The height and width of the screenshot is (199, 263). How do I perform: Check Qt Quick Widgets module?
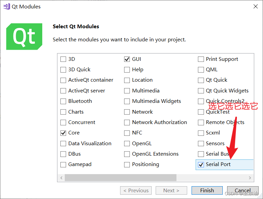point(201,91)
